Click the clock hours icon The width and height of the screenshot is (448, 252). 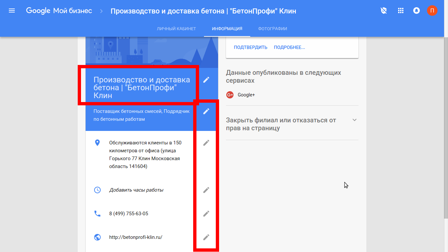(97, 190)
